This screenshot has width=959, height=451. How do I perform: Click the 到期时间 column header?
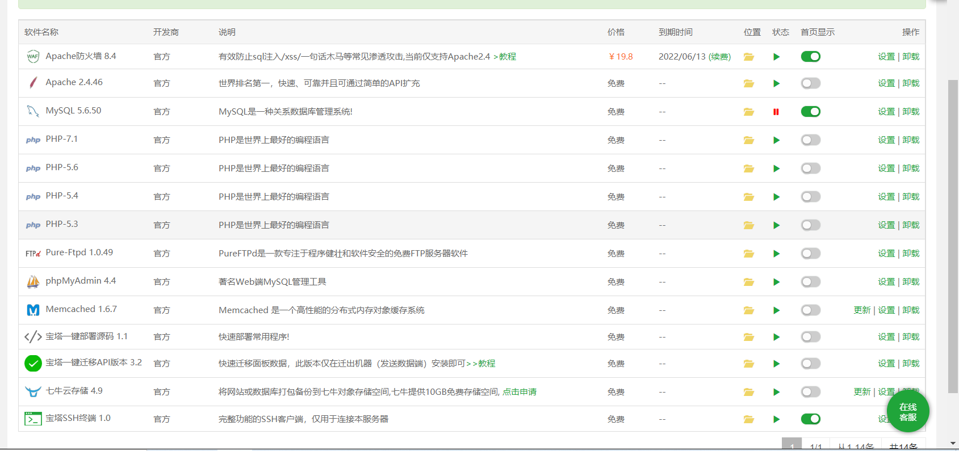(x=676, y=32)
